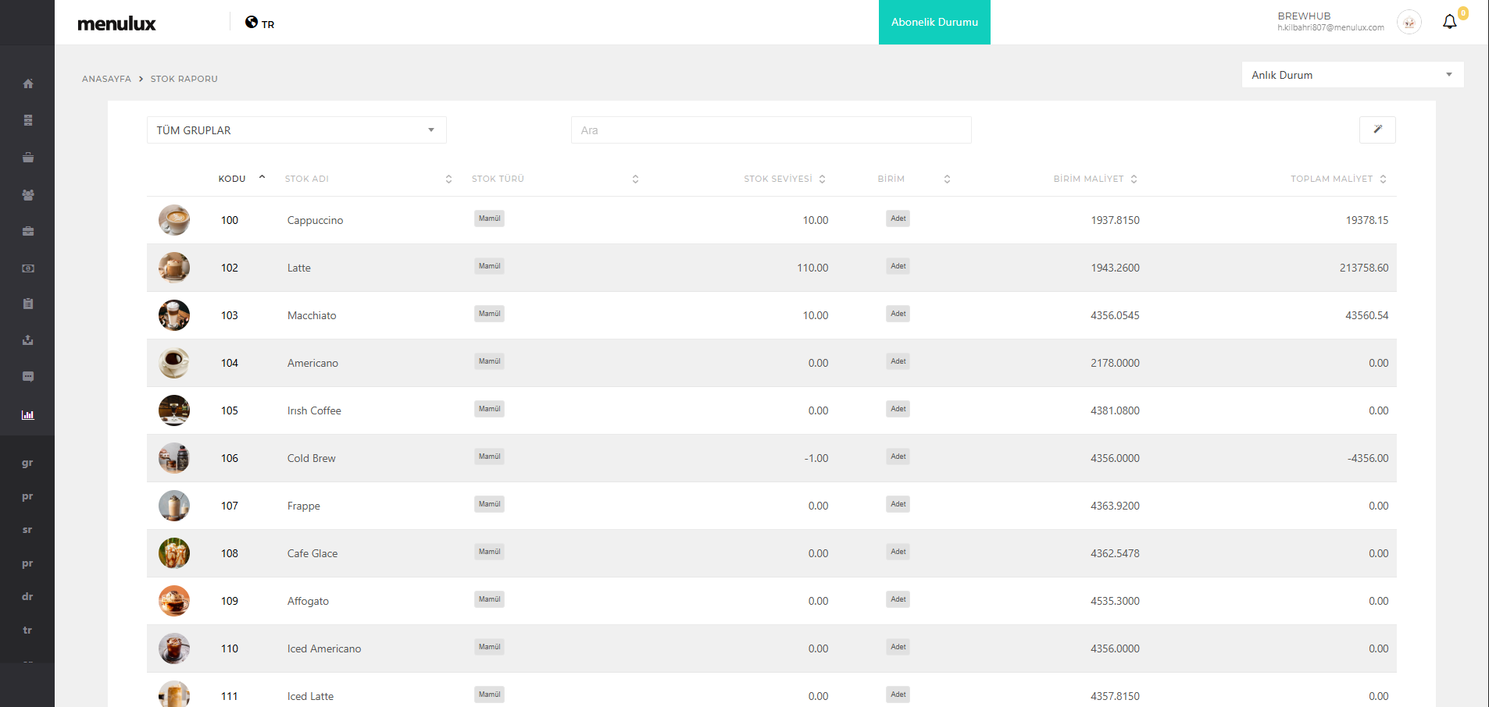
Task: Click the globe TR language selector
Action: [259, 23]
